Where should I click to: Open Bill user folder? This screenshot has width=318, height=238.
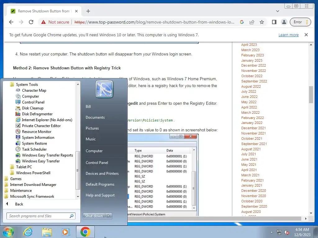tap(88, 107)
